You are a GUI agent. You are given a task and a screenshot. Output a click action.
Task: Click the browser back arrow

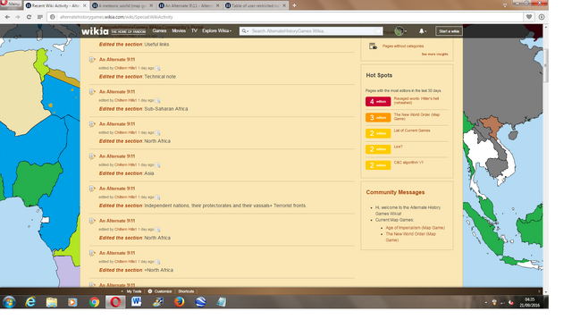(7, 17)
